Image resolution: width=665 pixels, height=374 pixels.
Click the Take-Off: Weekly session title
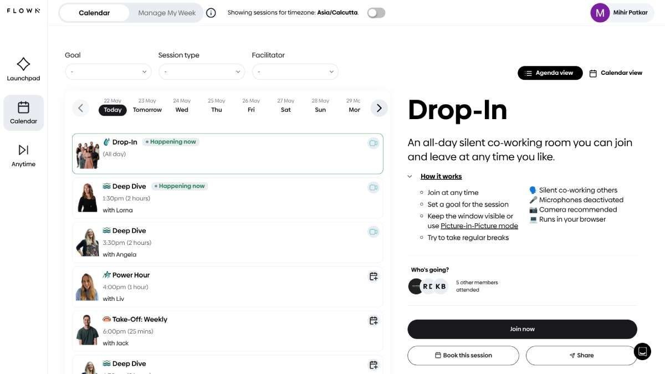140,319
